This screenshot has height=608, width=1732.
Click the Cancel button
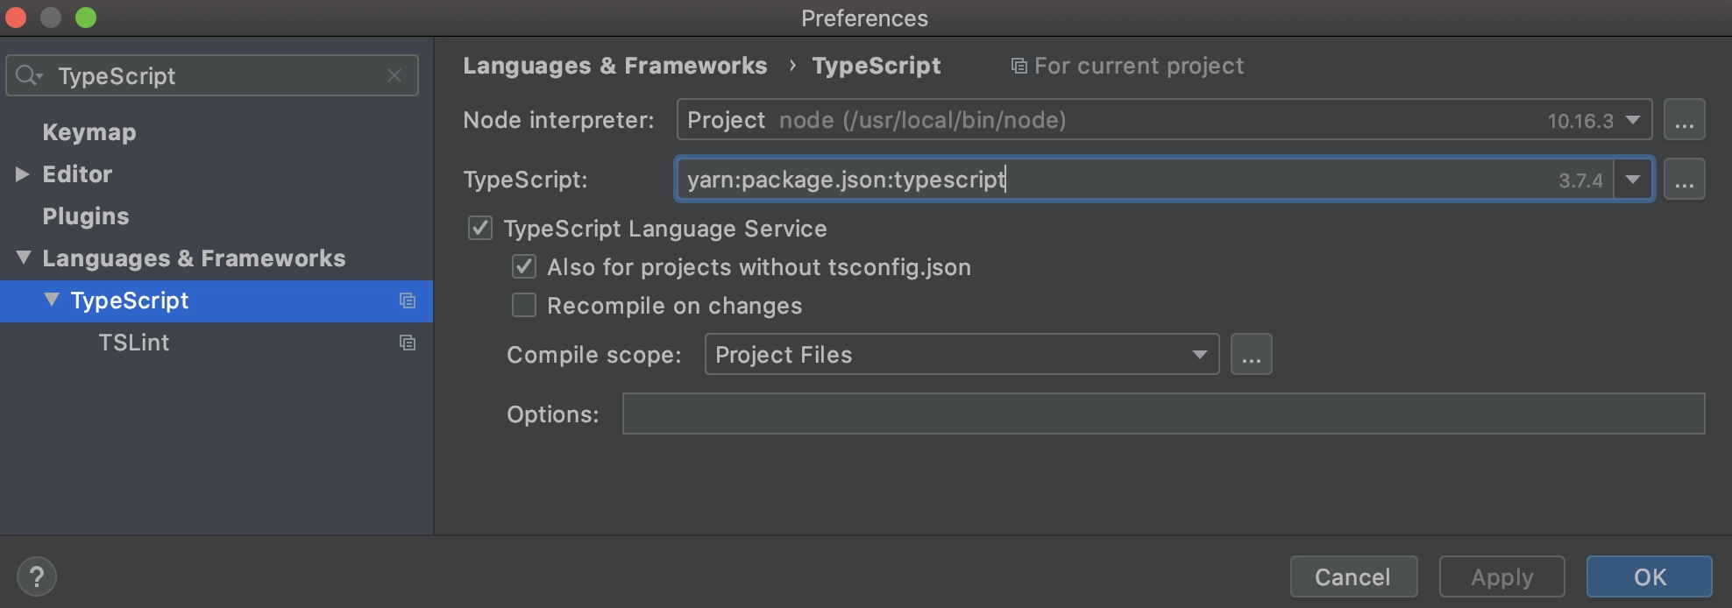(1353, 576)
